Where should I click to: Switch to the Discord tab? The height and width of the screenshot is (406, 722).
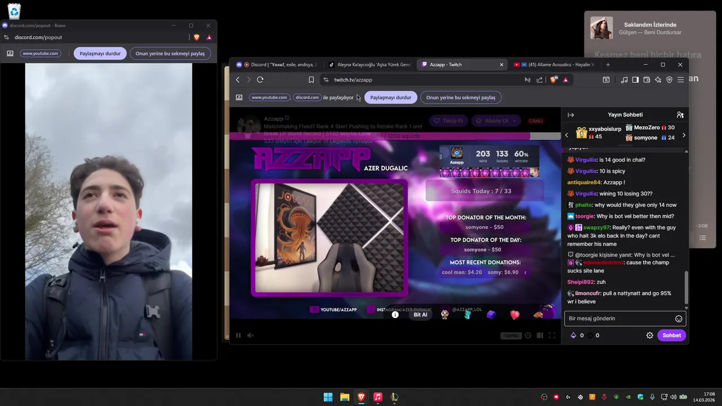tap(277, 65)
